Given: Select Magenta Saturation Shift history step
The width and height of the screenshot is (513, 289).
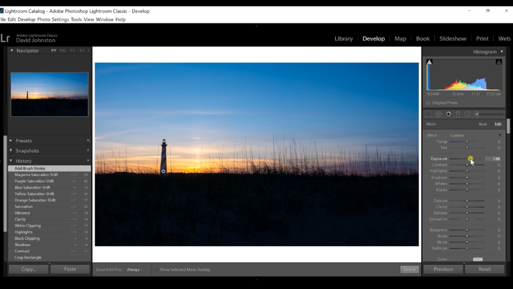Looking at the screenshot, I should coord(49,175).
